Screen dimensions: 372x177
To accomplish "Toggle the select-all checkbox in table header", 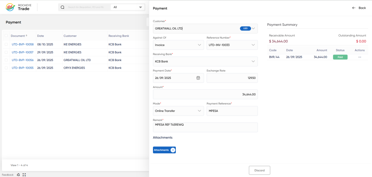I will 6,36.
